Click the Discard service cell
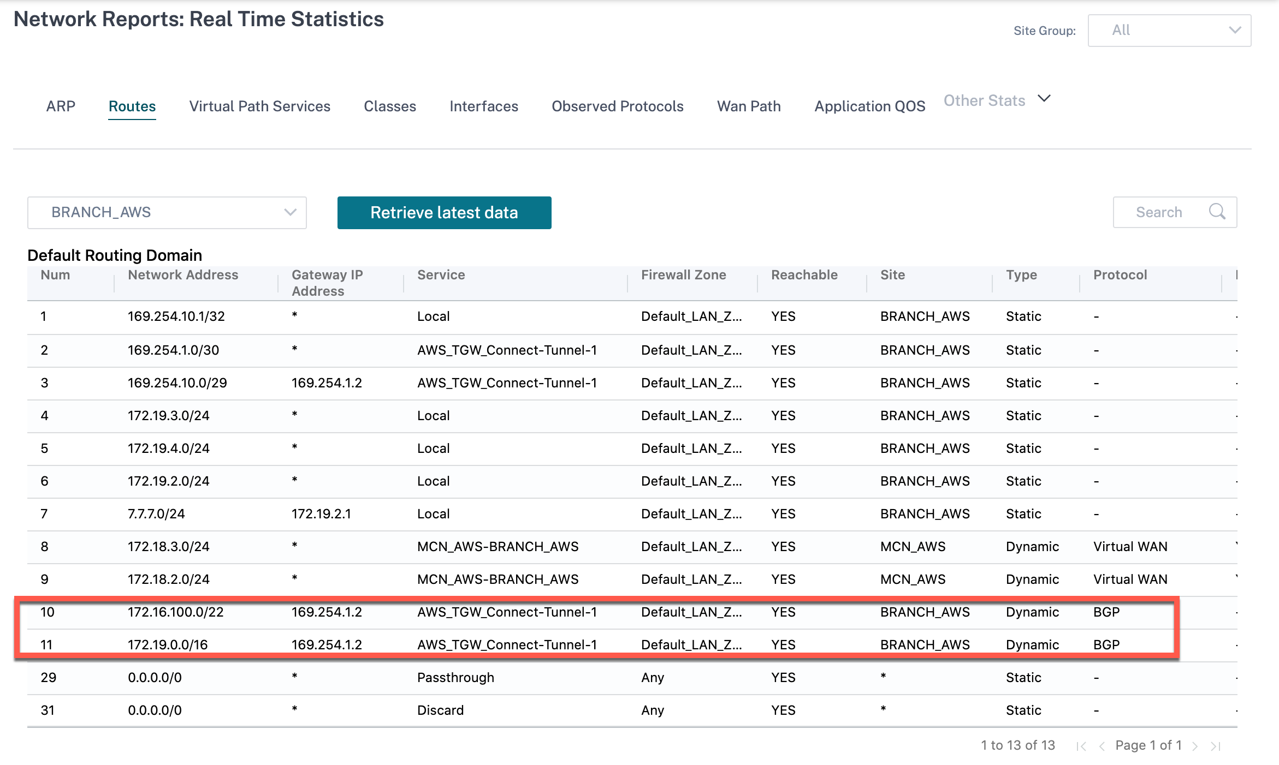Image resolution: width=1279 pixels, height=765 pixels. pyautogui.click(x=440, y=710)
